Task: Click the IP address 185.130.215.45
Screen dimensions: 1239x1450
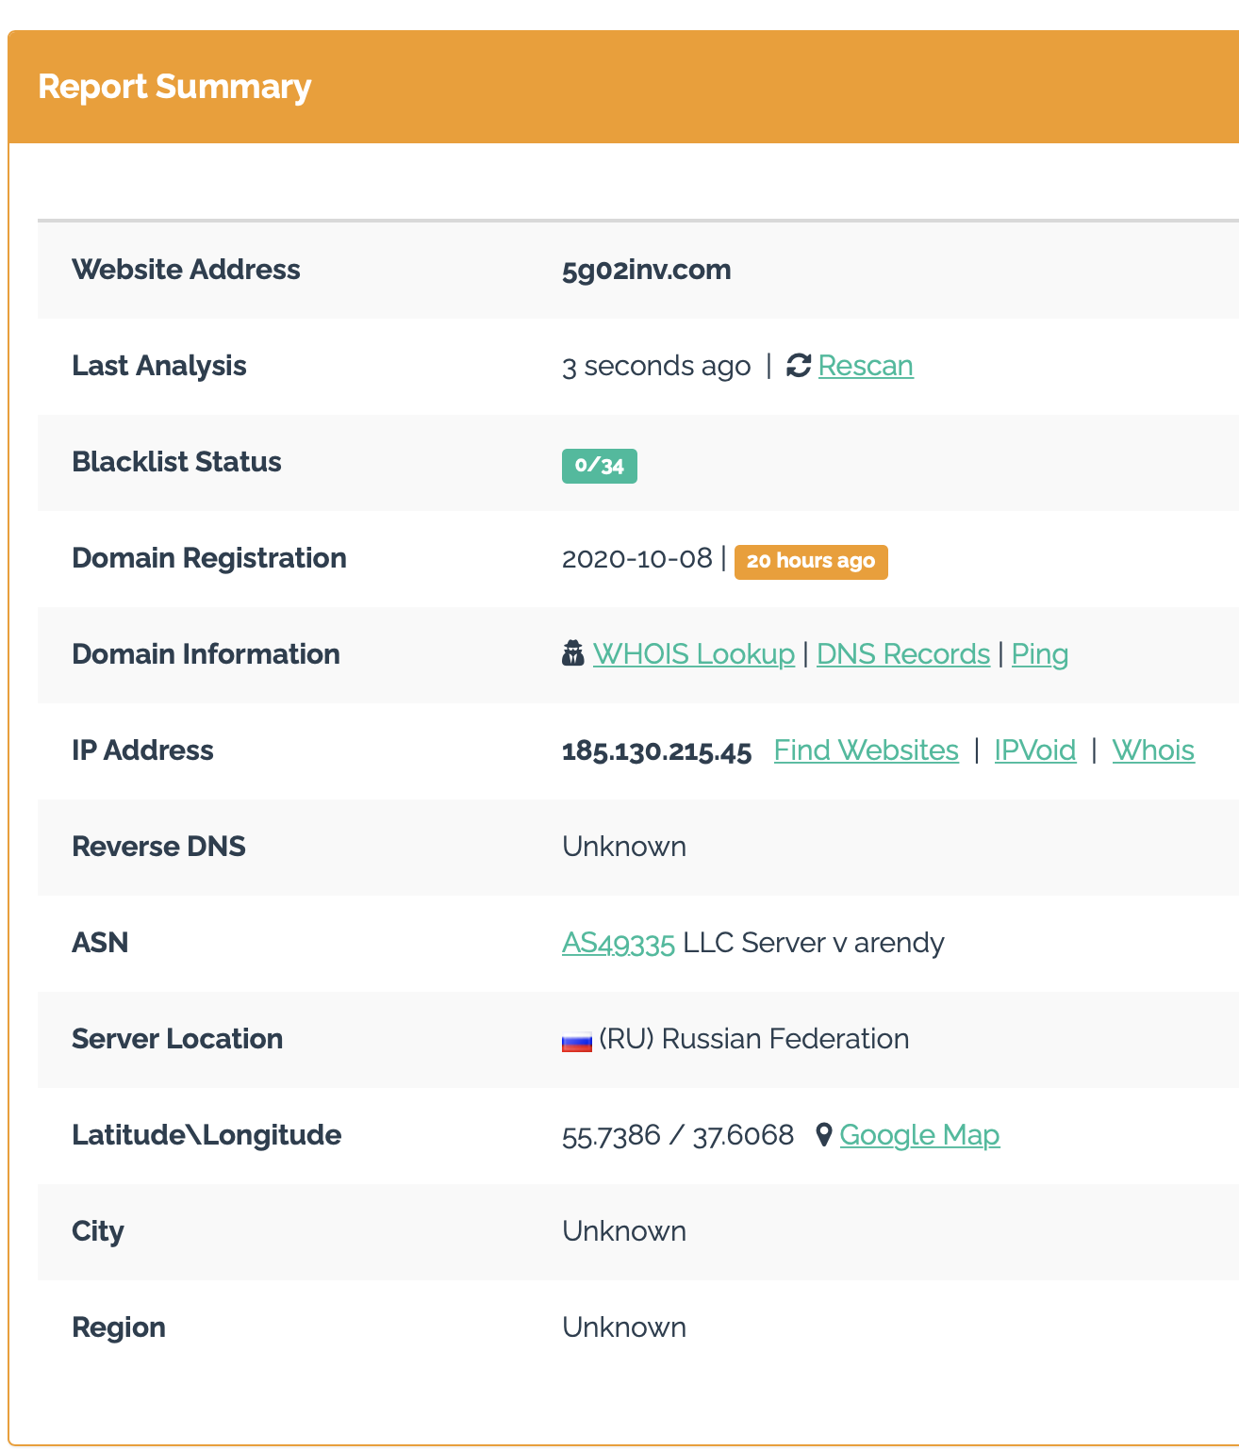Action: click(x=656, y=751)
